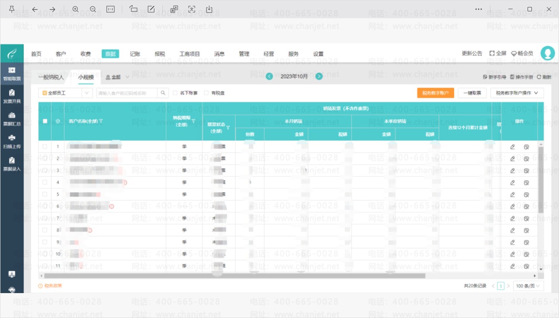
Task: Open the viewer's three-dot more menu
Action: [479, 9]
